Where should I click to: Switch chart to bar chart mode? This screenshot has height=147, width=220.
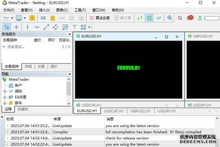pyautogui.click(x=140, y=18)
